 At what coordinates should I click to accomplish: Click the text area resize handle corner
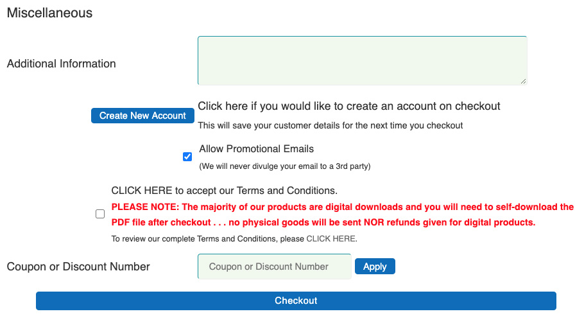[523, 81]
